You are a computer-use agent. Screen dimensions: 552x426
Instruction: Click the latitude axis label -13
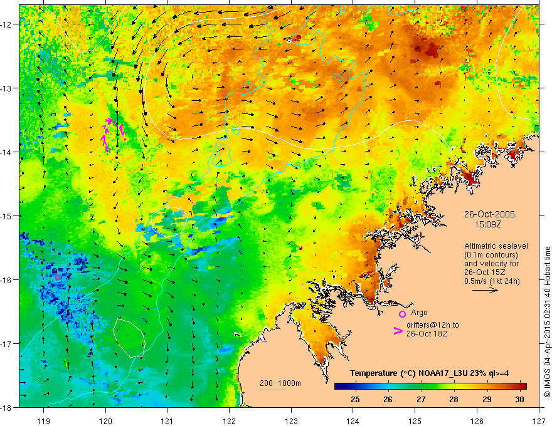point(6,88)
